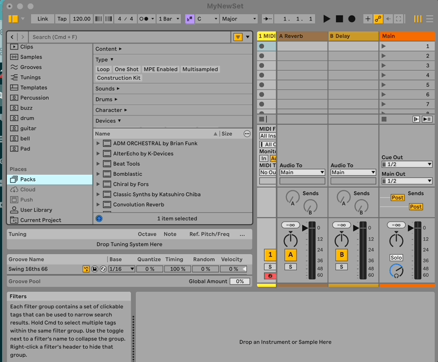Select Samples in browser sidebar
The width and height of the screenshot is (438, 362).
31,57
